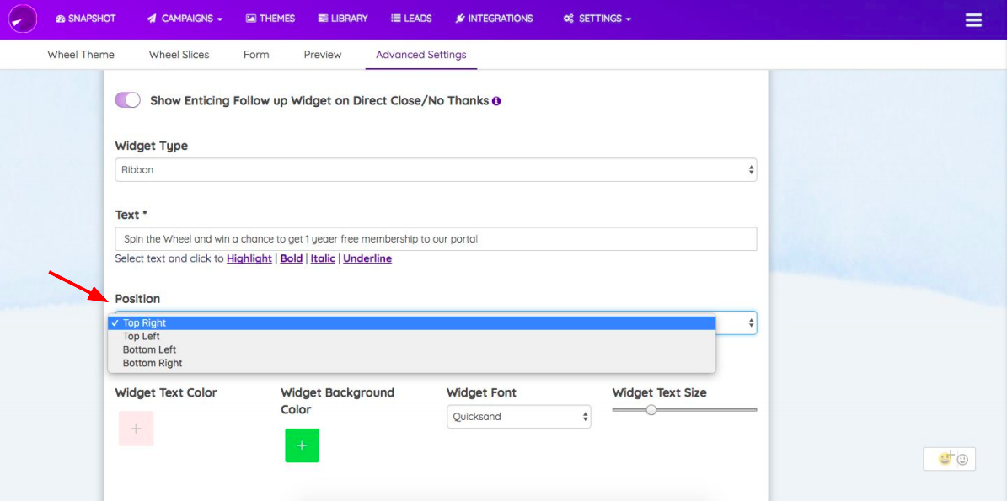Click the Italic formatting link
Screen dimensions: 1007x501
pos(323,258)
